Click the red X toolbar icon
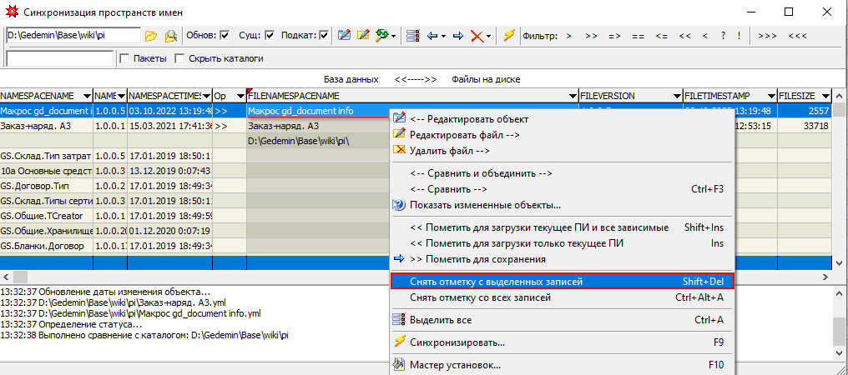 pyautogui.click(x=477, y=36)
